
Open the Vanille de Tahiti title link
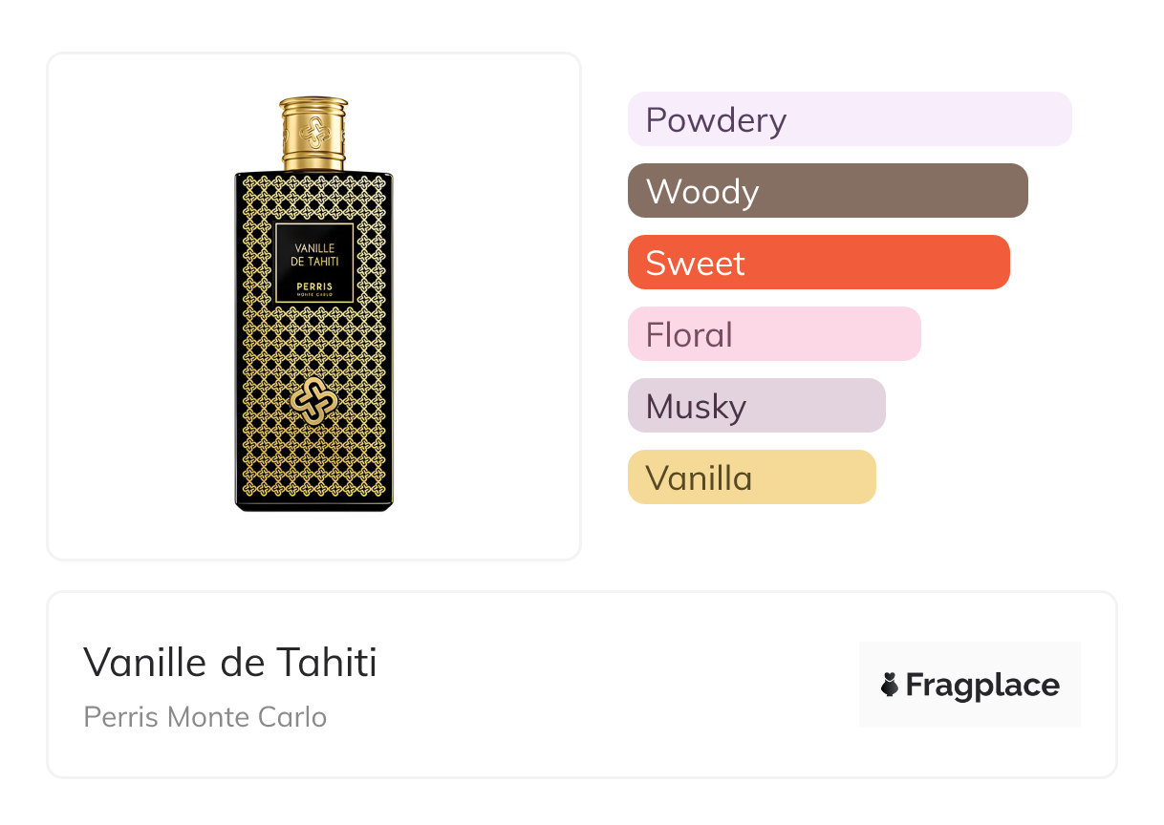(230, 662)
